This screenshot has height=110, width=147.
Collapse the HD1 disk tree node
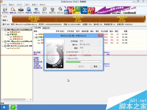point(3,41)
